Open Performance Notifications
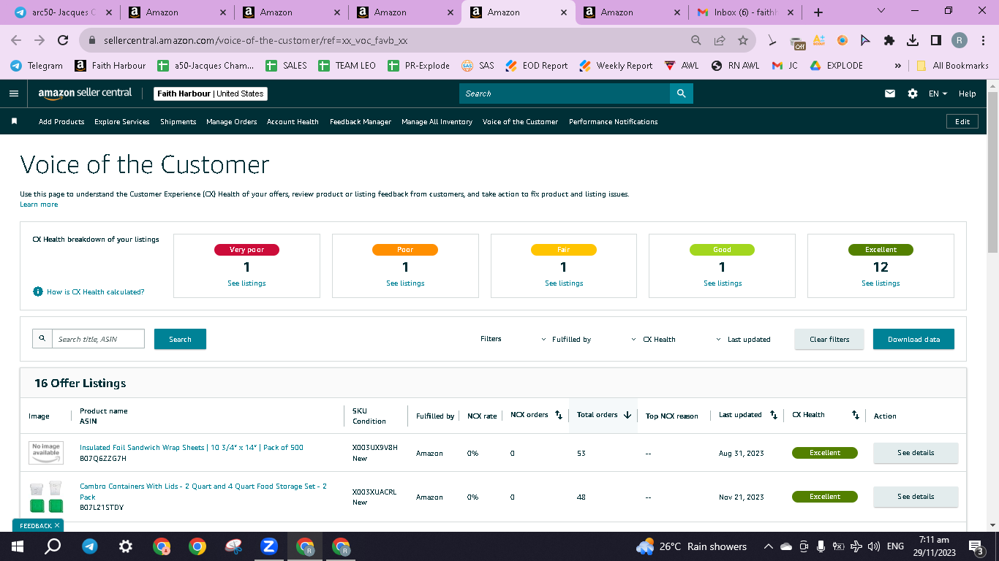This screenshot has width=999, height=561. click(x=614, y=121)
